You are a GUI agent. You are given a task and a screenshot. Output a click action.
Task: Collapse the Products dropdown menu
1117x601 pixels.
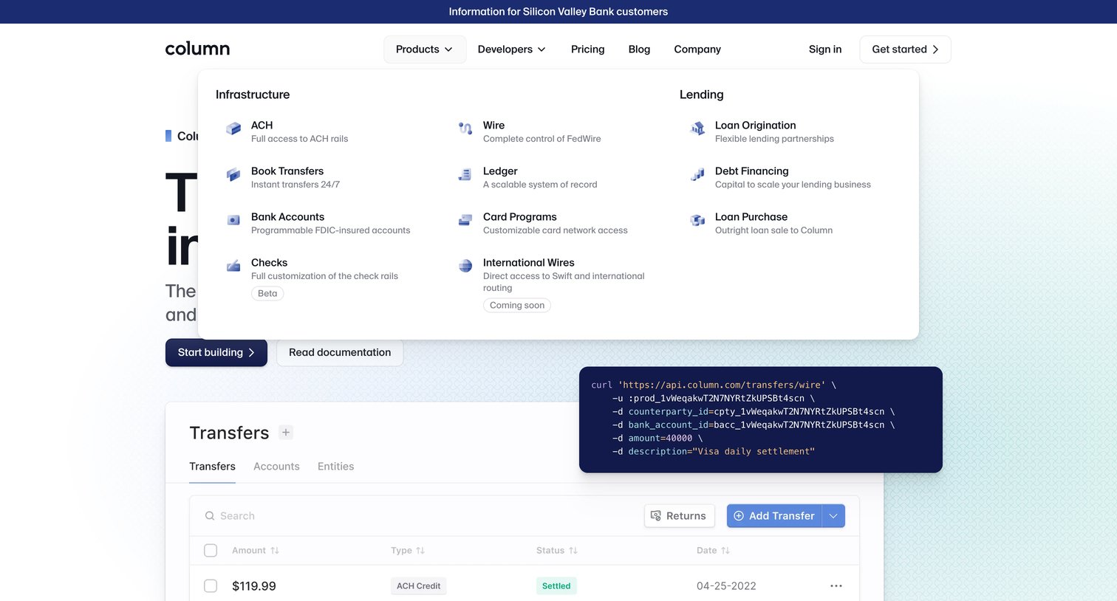pyautogui.click(x=425, y=49)
